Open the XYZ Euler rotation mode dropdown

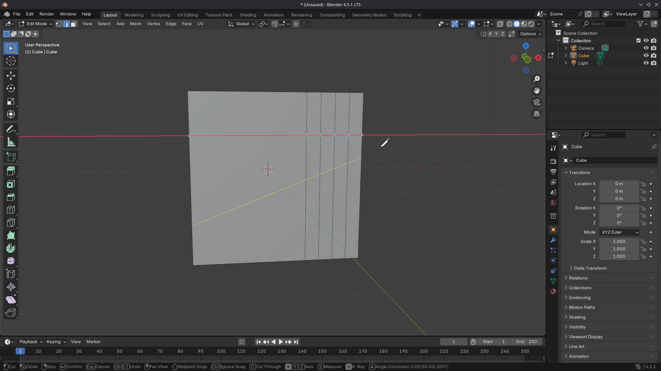pyautogui.click(x=619, y=232)
